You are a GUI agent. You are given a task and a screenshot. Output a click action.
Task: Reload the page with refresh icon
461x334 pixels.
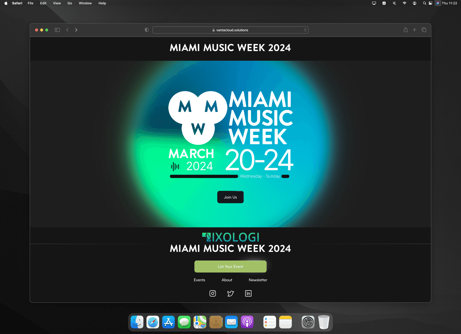(305, 30)
